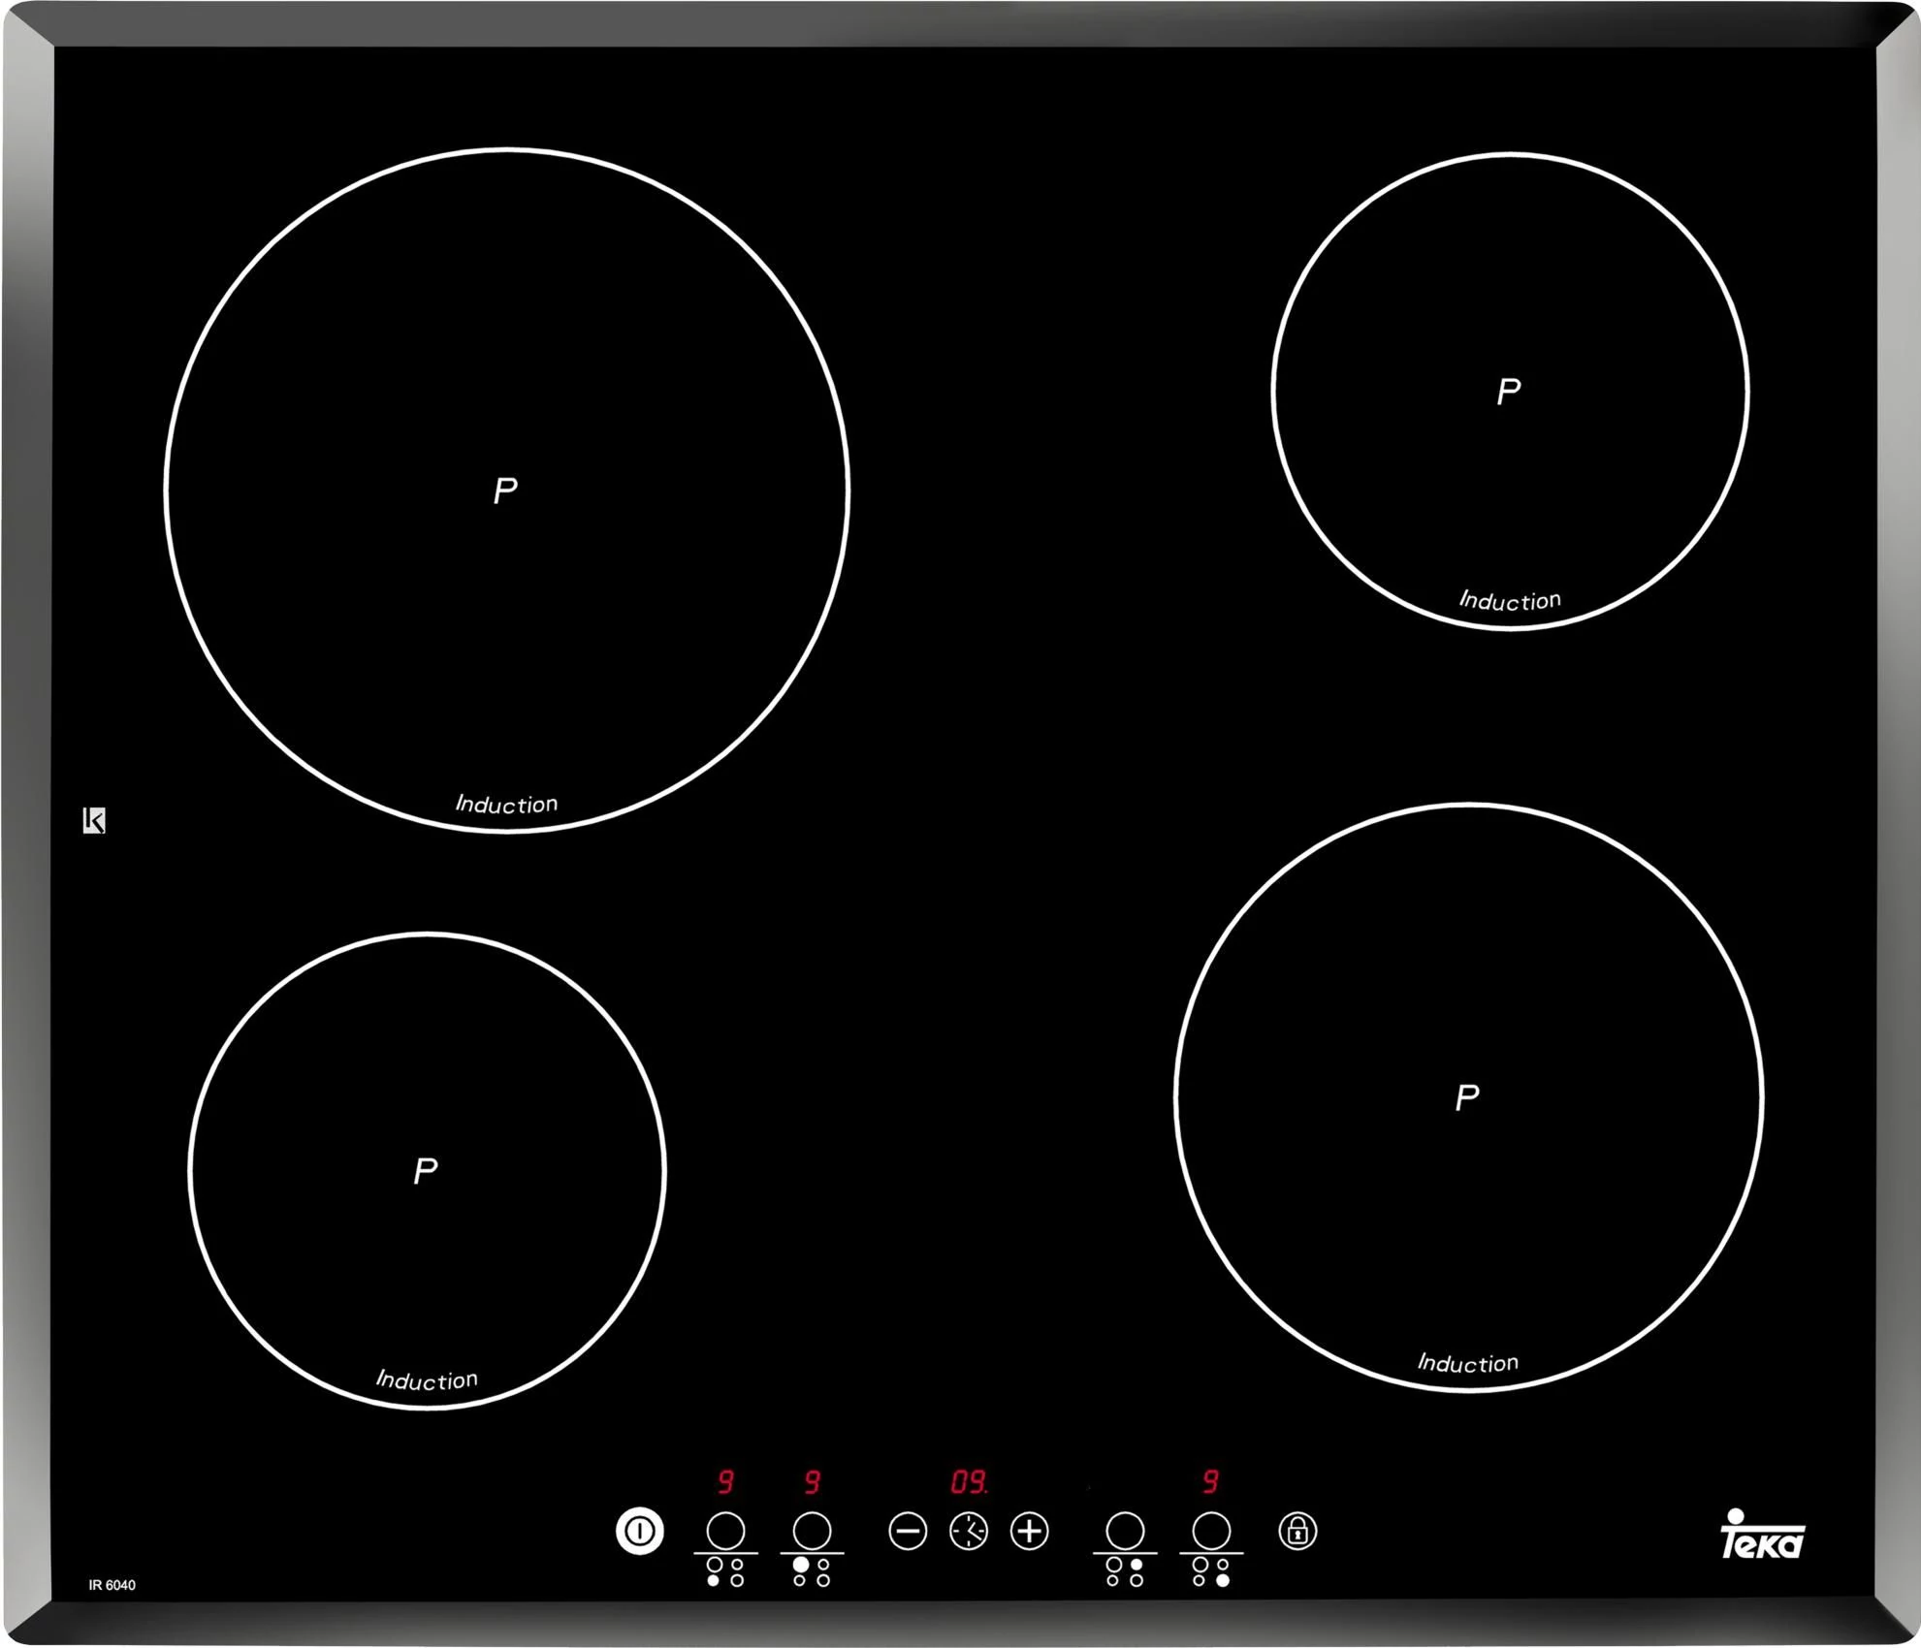Click the Teka brand logo

1761,1534
